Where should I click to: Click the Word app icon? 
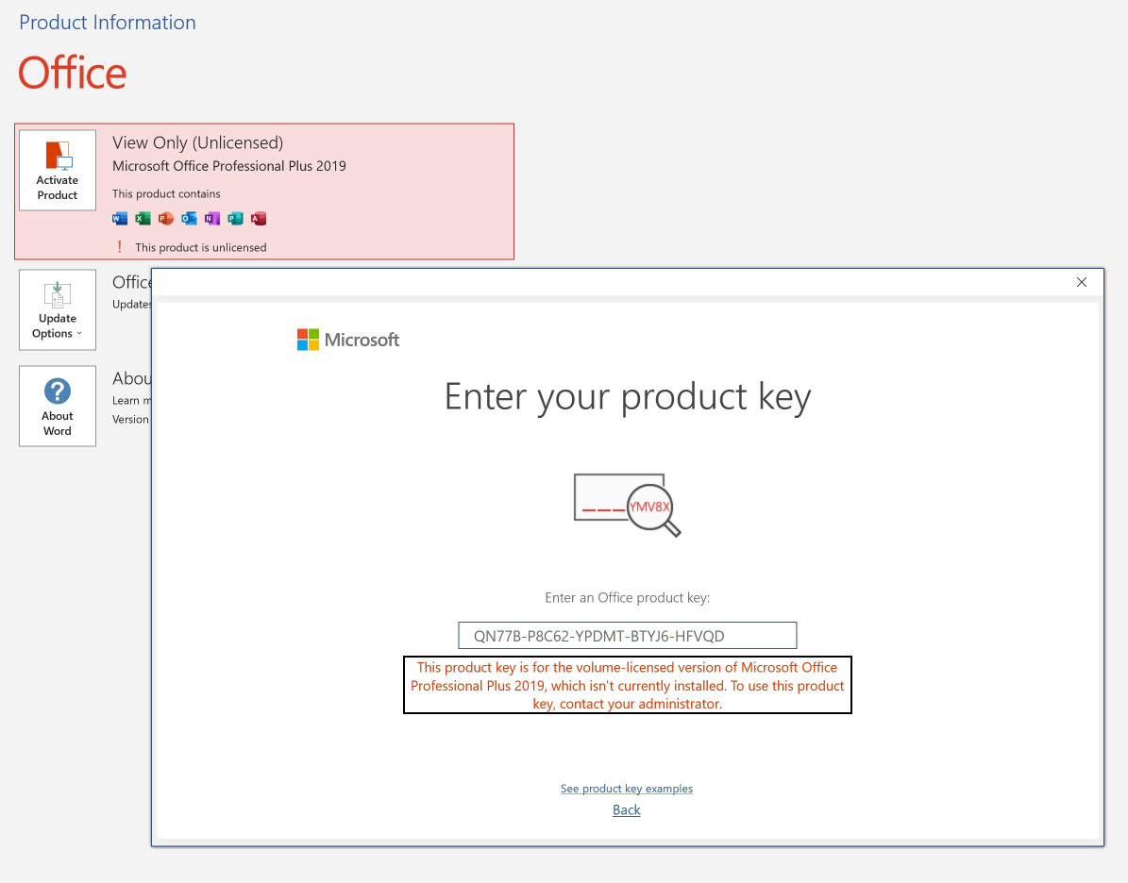[x=120, y=219]
